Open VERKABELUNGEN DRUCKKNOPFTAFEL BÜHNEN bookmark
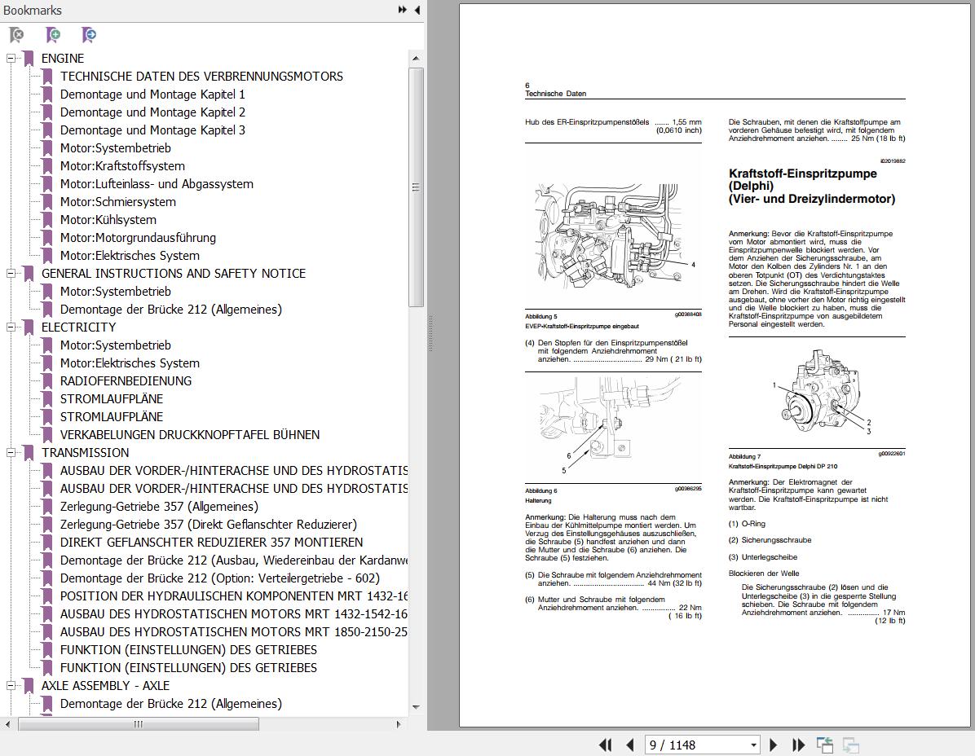The image size is (975, 756). tap(190, 435)
